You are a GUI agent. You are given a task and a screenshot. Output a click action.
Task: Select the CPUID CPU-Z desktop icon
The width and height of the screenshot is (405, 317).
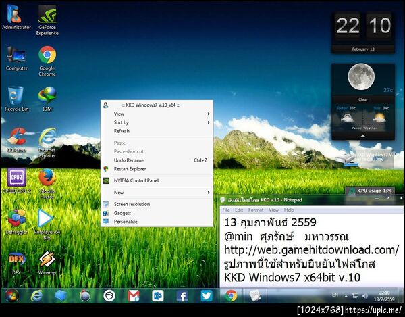click(x=16, y=180)
